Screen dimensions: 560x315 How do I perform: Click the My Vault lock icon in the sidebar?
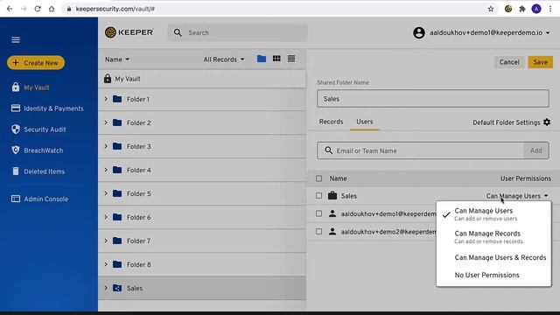16,87
